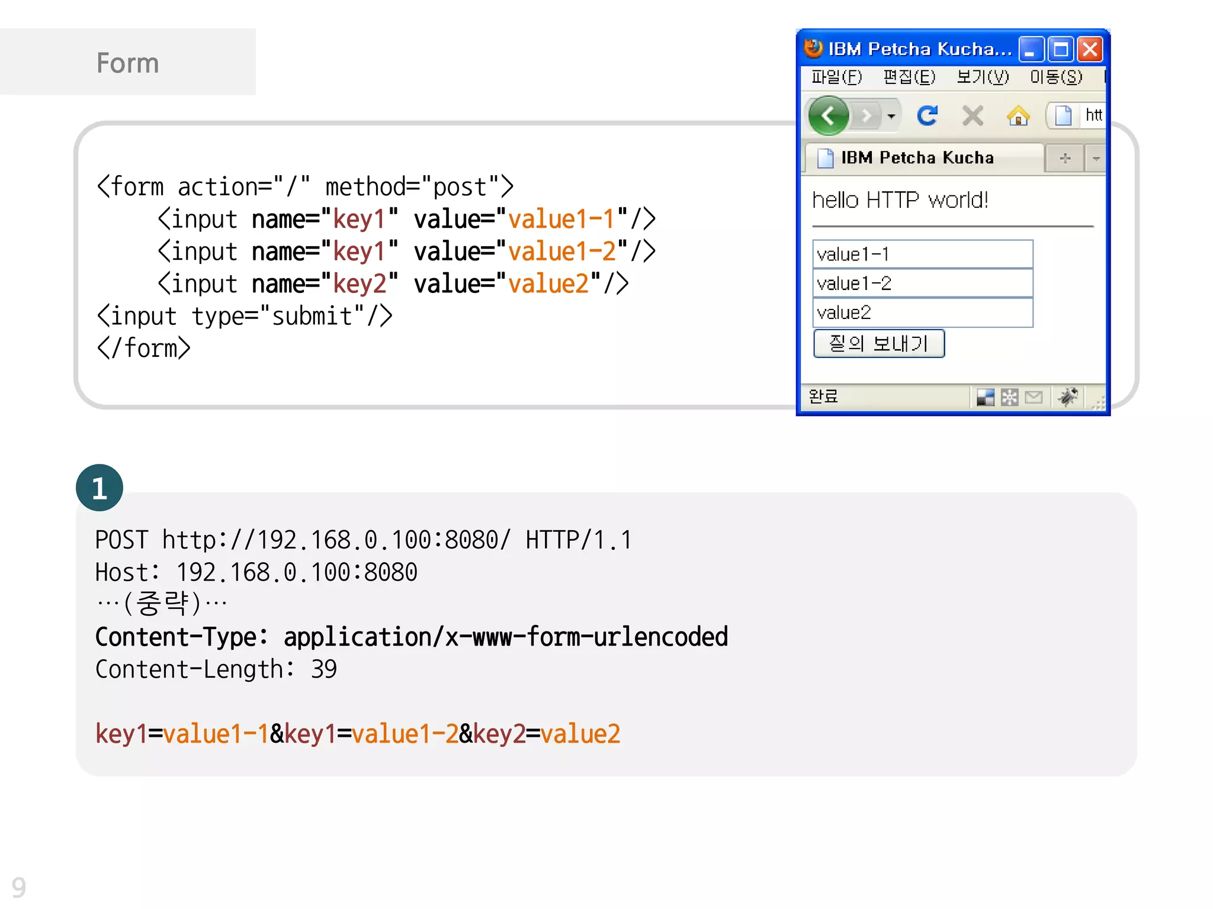Click the value1-2 input field
The image size is (1213, 909).
(x=923, y=283)
